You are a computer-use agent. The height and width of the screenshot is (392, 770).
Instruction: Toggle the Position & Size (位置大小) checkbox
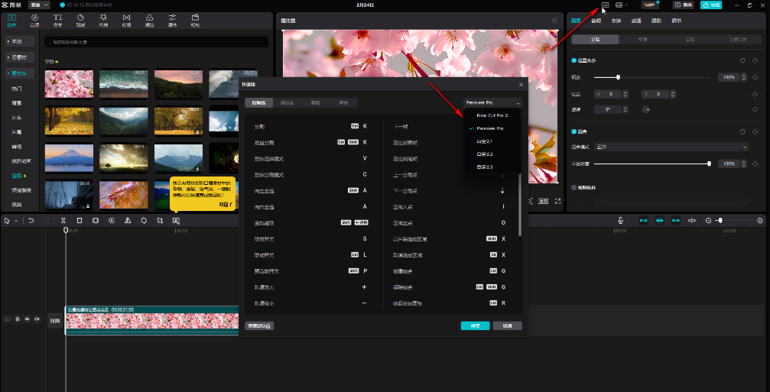click(575, 60)
